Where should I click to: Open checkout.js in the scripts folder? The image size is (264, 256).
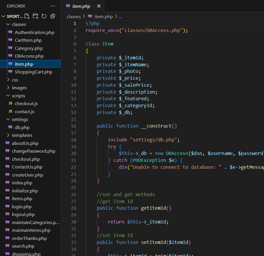26,104
